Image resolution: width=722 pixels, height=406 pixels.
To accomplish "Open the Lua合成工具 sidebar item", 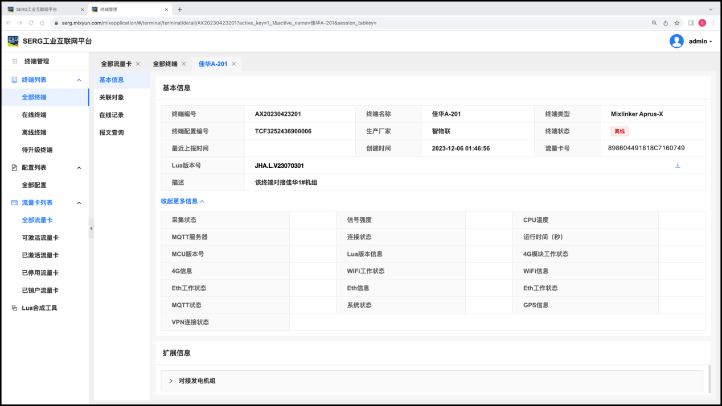I will tap(39, 308).
